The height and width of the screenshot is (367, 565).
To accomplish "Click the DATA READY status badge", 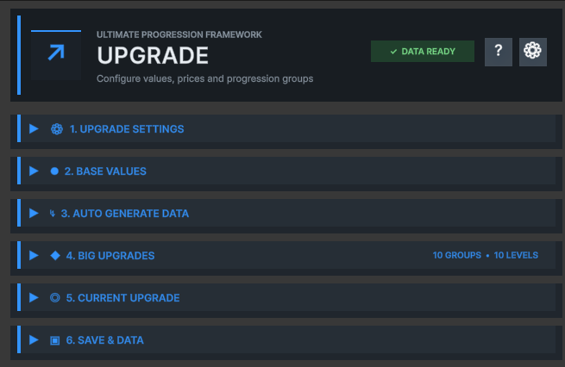I will click(x=423, y=52).
